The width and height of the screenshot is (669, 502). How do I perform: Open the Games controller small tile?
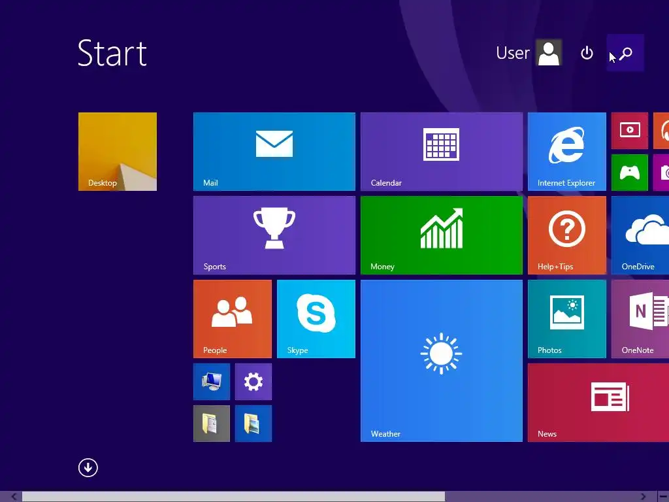pyautogui.click(x=630, y=173)
